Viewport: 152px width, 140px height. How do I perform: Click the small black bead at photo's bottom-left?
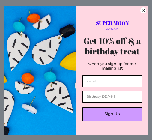tap(7, 131)
